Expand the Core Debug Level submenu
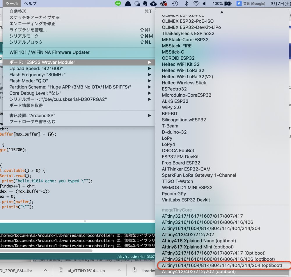291x277 pixels. click(x=79, y=93)
